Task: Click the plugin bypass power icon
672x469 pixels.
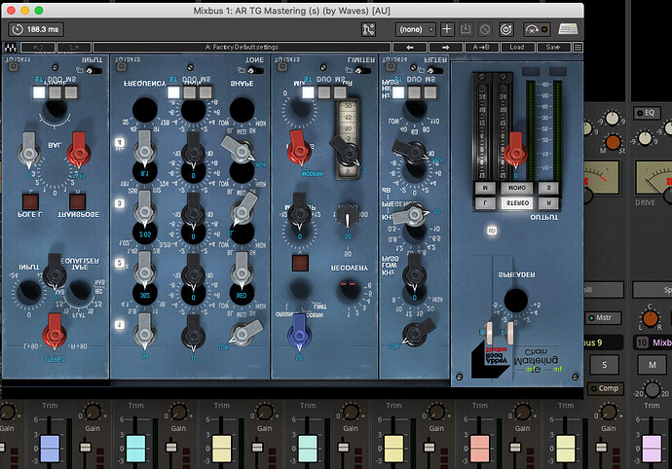Action: tap(506, 29)
